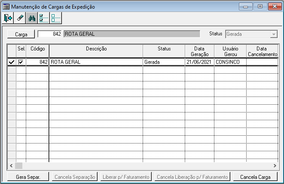The height and width of the screenshot is (184, 284).
Task: Click Cancela Liberação p/ Faturamento button
Action: [x=192, y=177]
